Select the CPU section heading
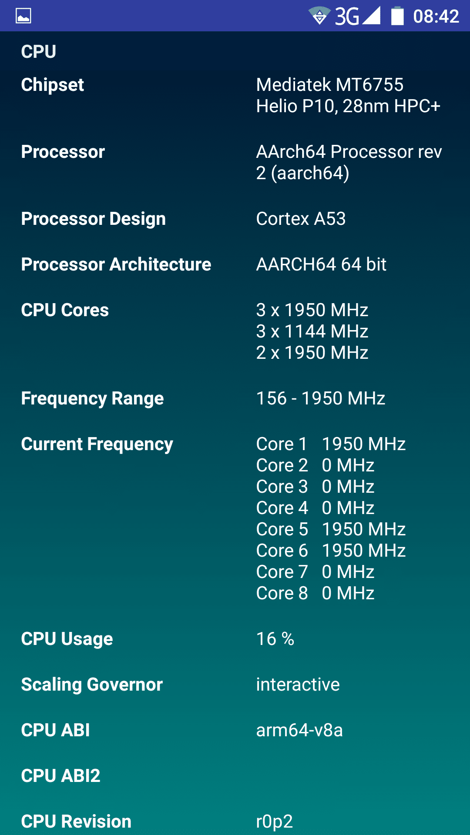This screenshot has width=470, height=835. click(39, 52)
